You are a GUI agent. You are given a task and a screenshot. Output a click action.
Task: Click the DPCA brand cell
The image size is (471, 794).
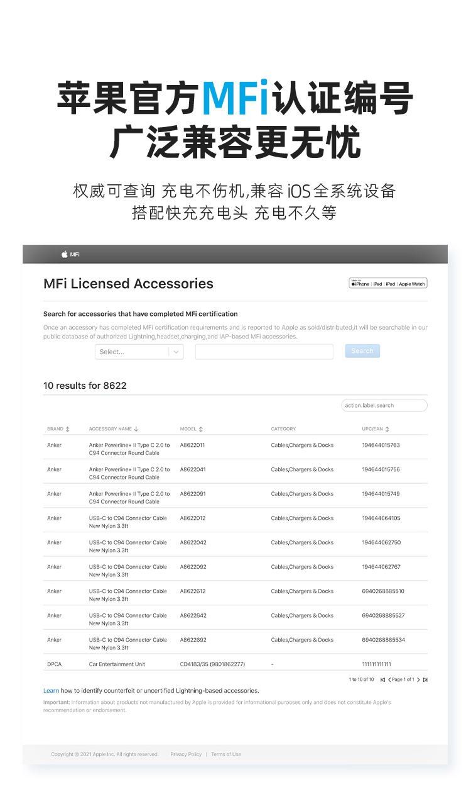54,664
